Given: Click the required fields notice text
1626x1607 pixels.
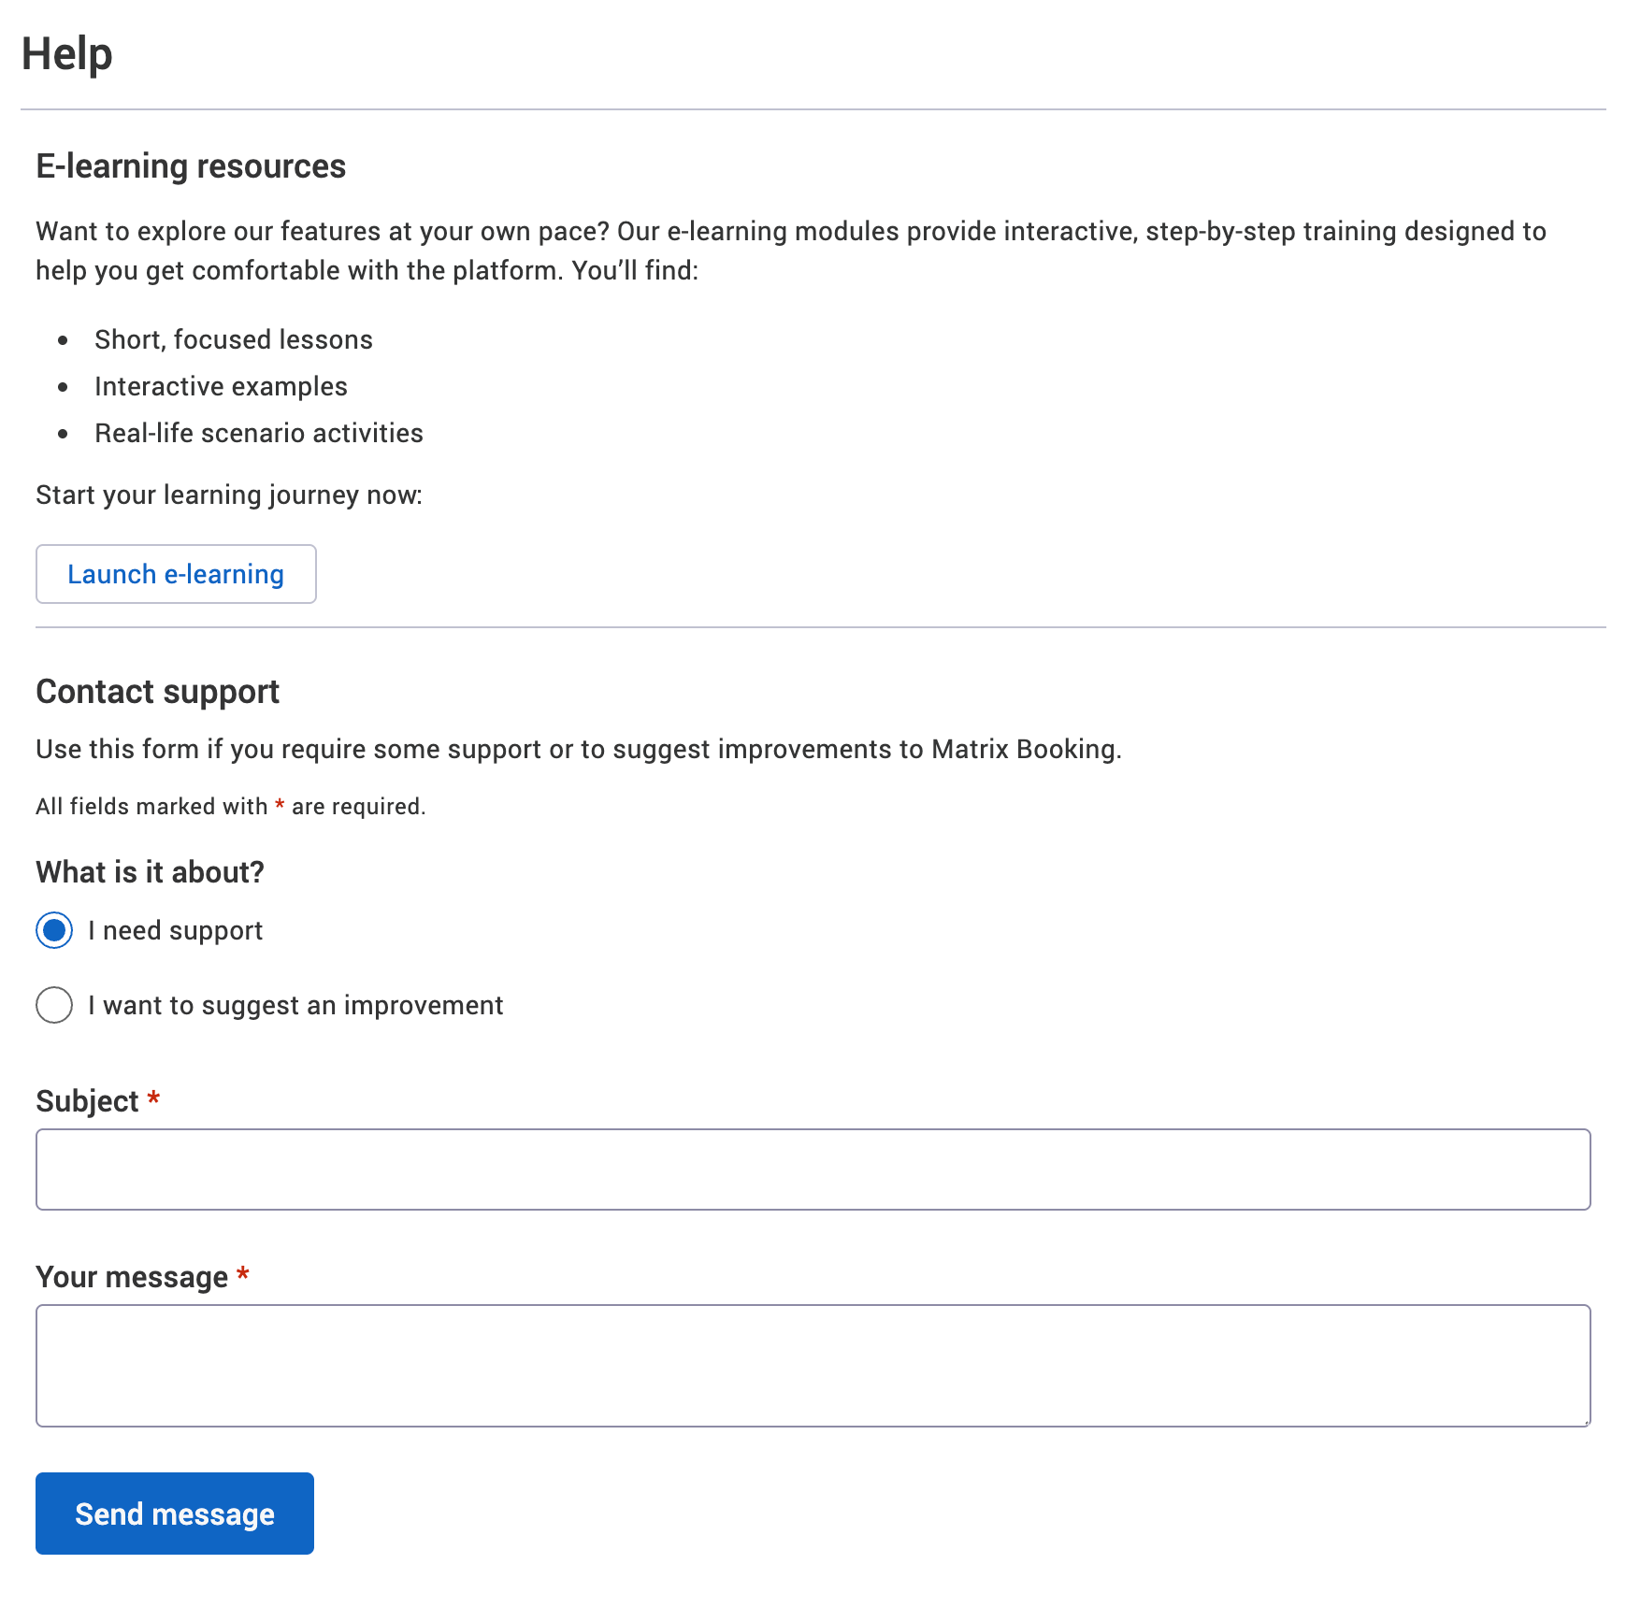Looking at the screenshot, I should click(x=230, y=806).
